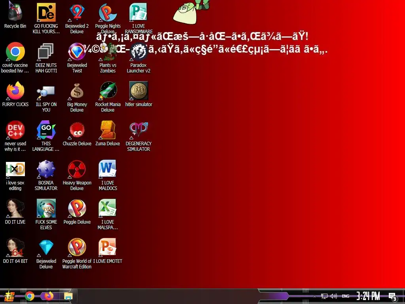Screen dimensions: 405x304
Task: Select the 'DO IT 64 BIT' portrait icon
Action: [x=15, y=251]
